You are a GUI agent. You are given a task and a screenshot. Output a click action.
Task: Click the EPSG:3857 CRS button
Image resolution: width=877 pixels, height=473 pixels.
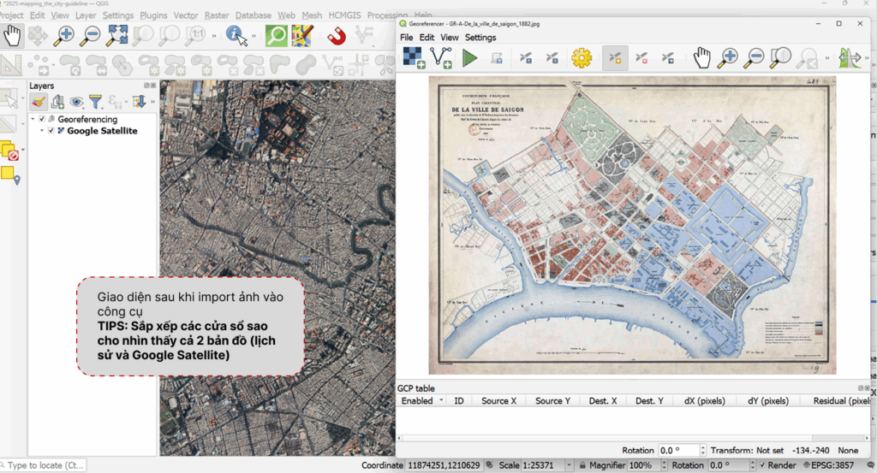828,465
